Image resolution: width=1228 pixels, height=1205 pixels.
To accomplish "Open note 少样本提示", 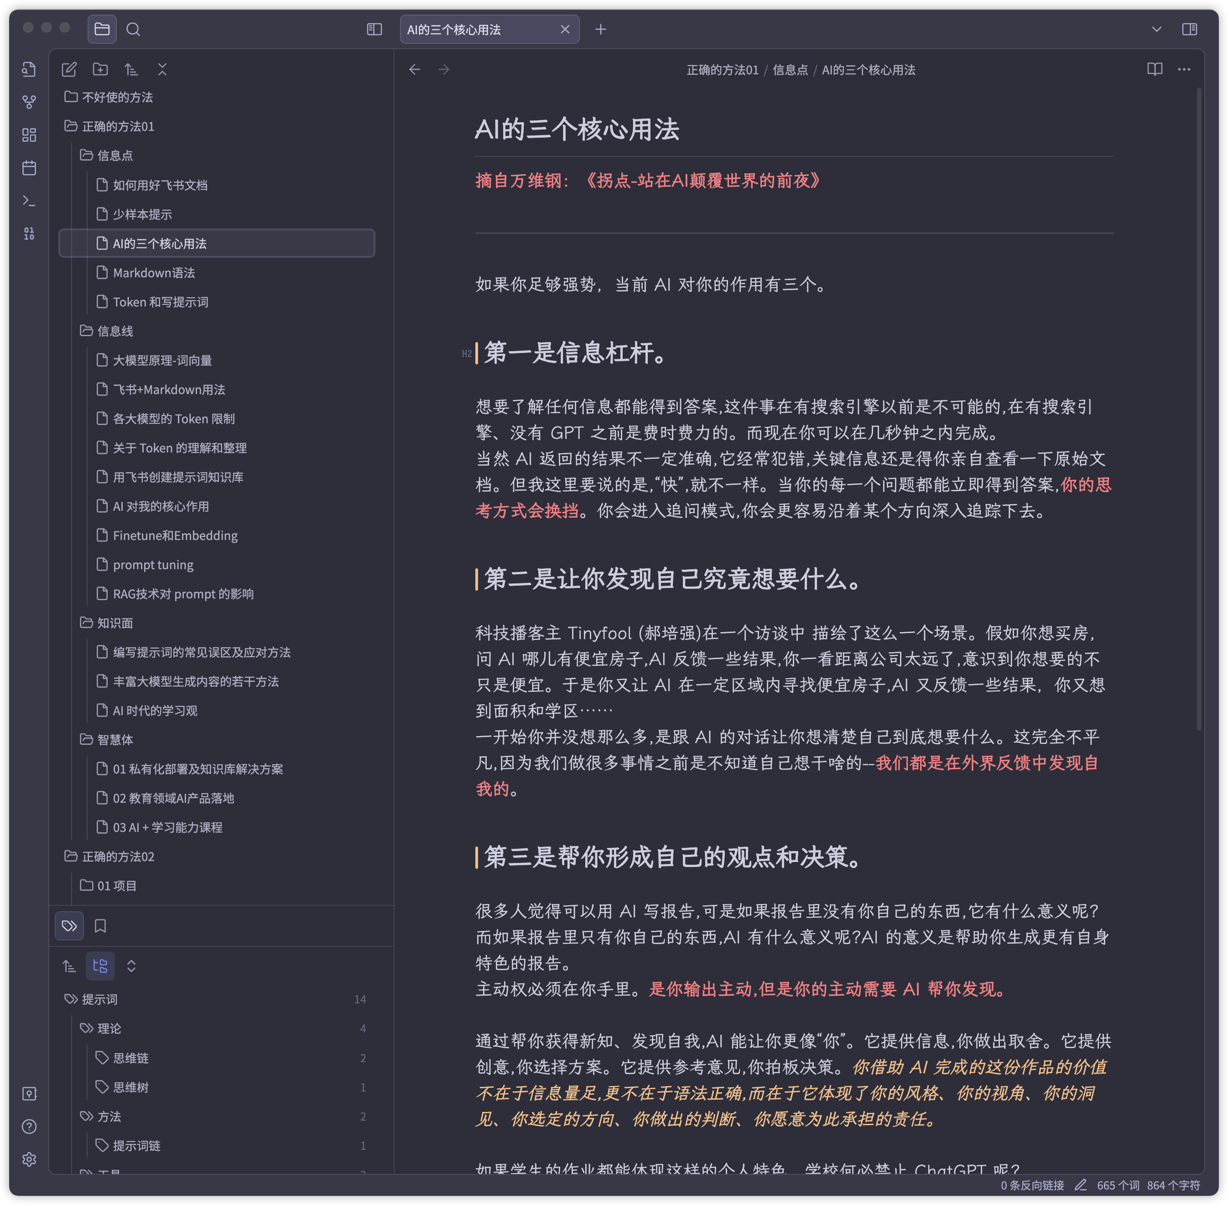I will (x=217, y=214).
